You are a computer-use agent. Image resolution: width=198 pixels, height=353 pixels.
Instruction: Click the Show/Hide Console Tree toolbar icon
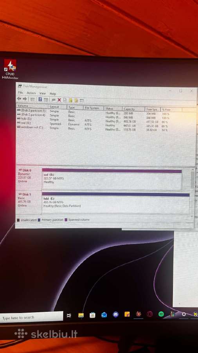pos(32,99)
